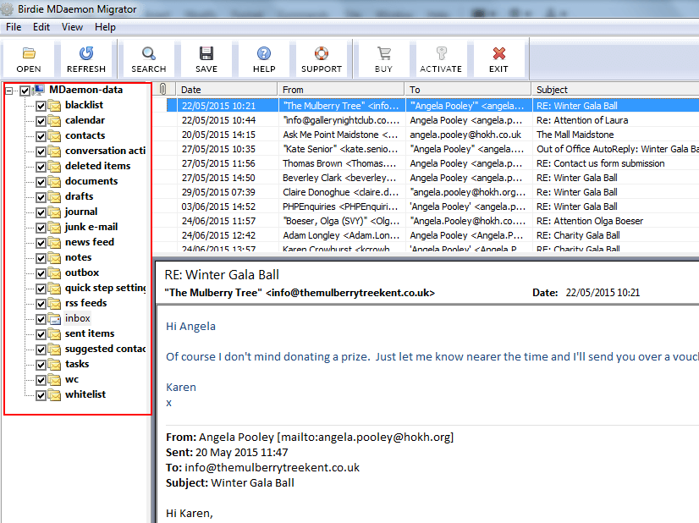The height and width of the screenshot is (523, 699).
Task: Click the REFRESH toolbar icon
Action: [86, 53]
